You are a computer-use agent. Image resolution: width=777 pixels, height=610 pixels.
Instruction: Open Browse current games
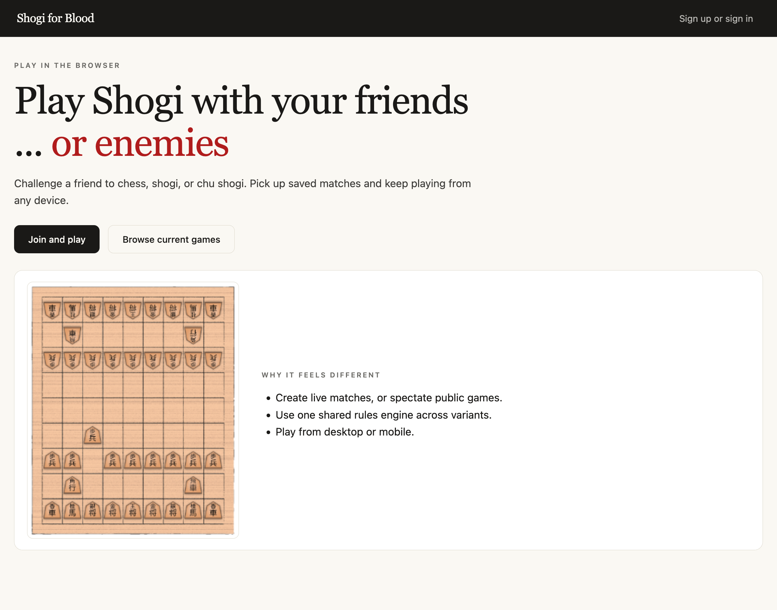[x=171, y=239]
